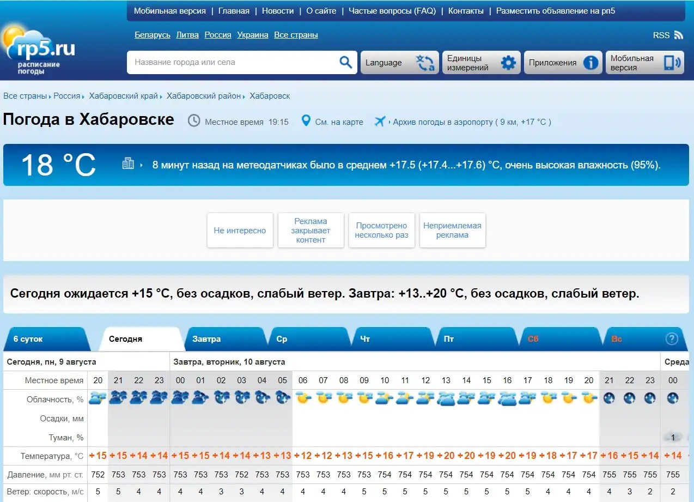Choose Реклама закрывает контент option
The image size is (694, 502).
coord(311,231)
